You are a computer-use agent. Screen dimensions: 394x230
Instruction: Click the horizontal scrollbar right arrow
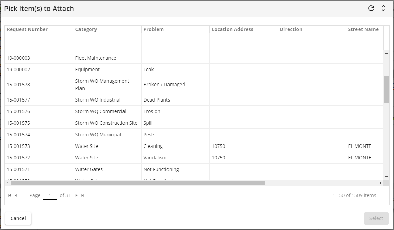coord(380,183)
